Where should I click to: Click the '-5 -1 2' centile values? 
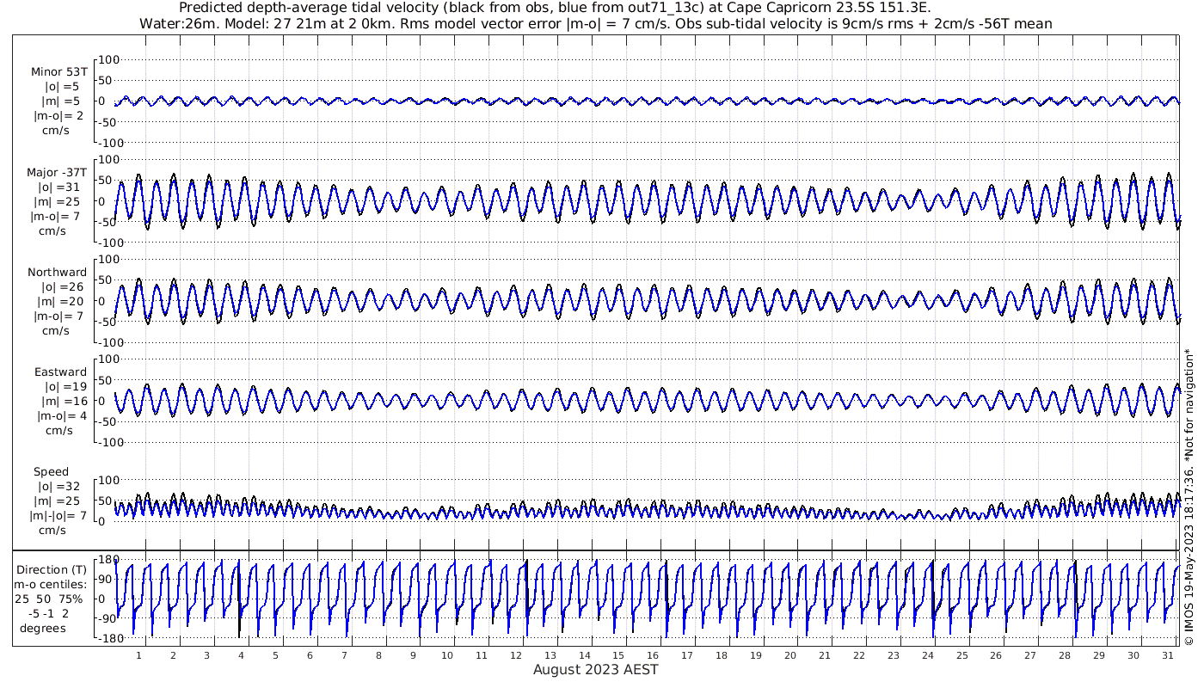(x=48, y=613)
